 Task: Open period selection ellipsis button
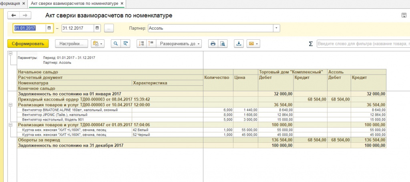[109, 28]
